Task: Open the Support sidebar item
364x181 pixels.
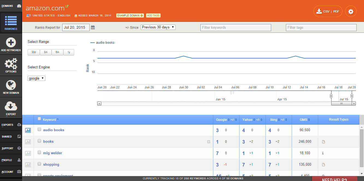Action: [11, 148]
